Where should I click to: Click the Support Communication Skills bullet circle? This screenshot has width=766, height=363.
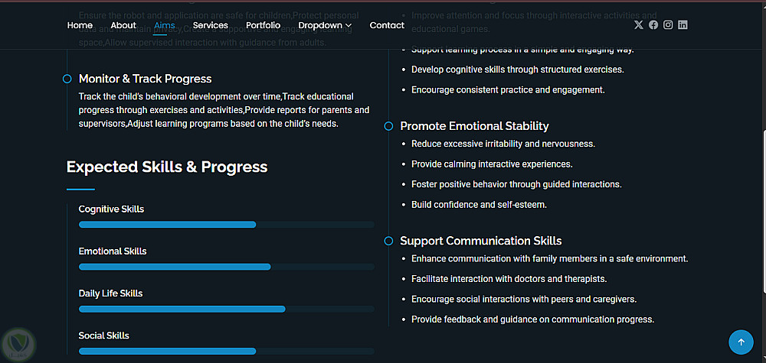click(x=388, y=241)
